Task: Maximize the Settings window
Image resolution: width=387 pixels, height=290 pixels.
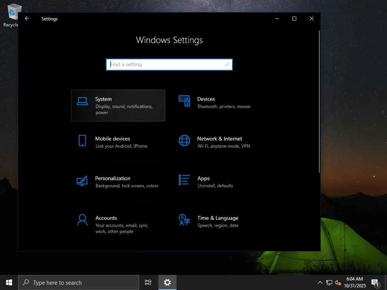Action: [x=294, y=19]
